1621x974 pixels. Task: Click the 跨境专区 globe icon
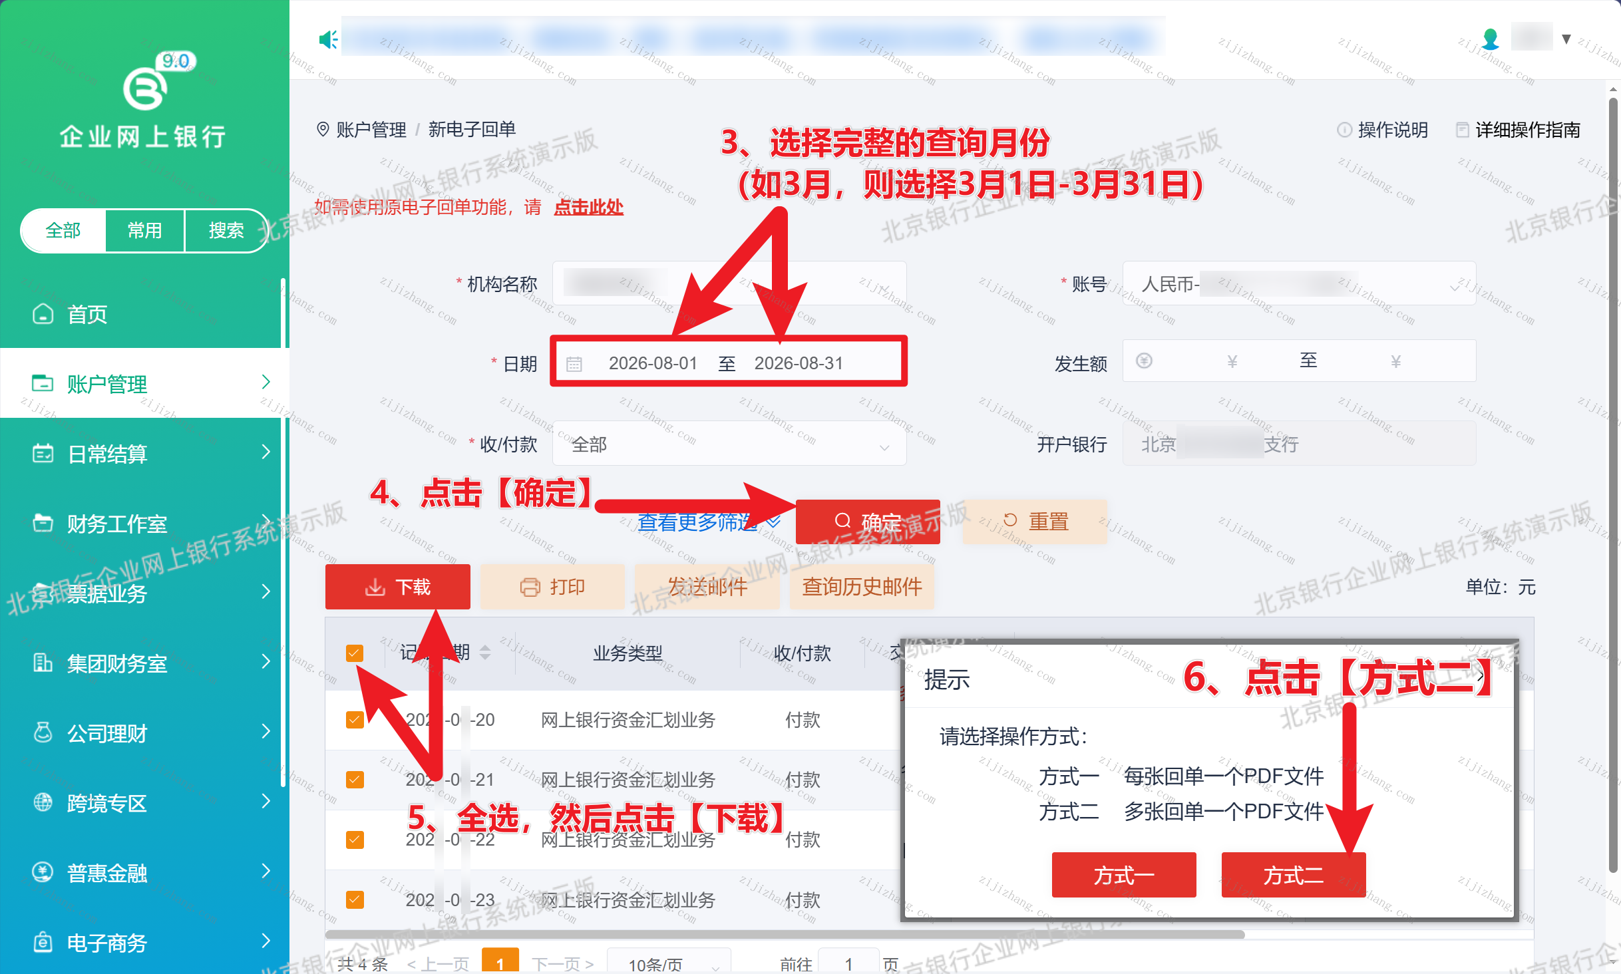[43, 802]
